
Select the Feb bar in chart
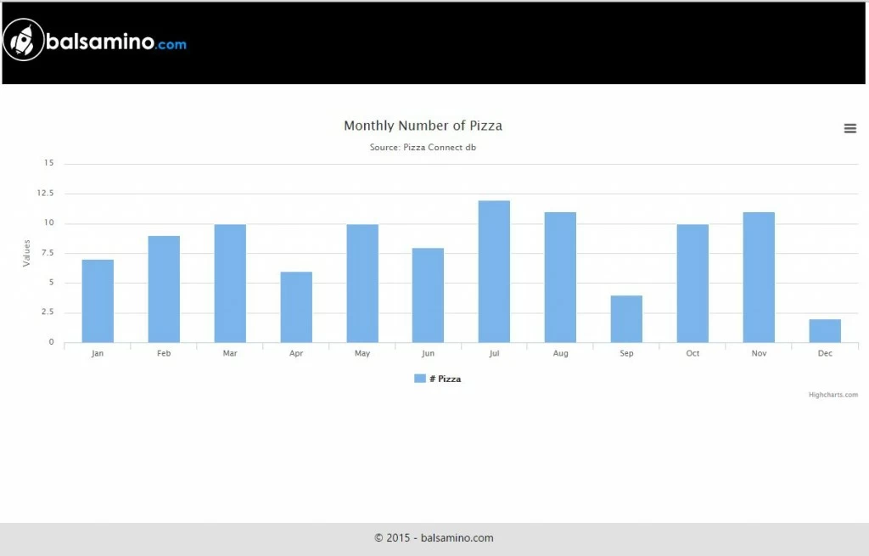[x=164, y=289]
